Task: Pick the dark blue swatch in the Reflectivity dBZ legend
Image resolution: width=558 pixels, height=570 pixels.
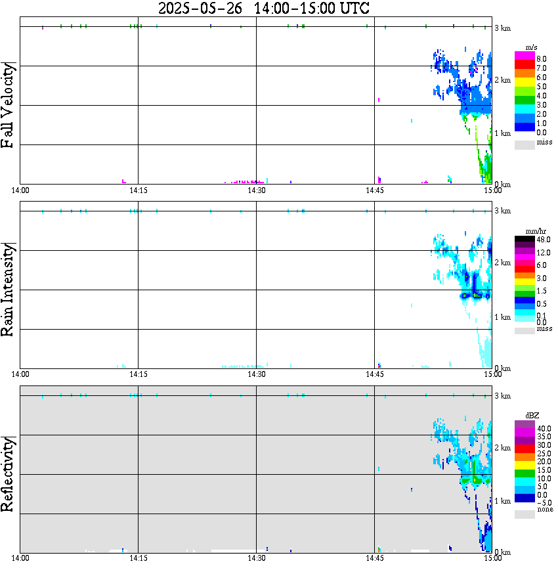Action: coord(525,498)
